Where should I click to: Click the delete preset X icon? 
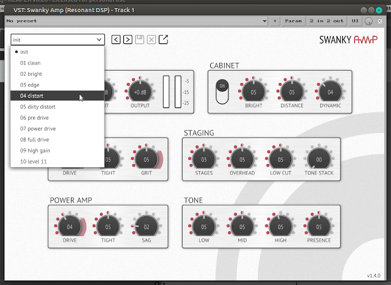click(x=152, y=40)
